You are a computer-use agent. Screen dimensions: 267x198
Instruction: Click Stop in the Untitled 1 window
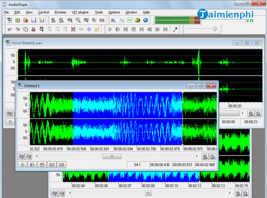[42, 165]
